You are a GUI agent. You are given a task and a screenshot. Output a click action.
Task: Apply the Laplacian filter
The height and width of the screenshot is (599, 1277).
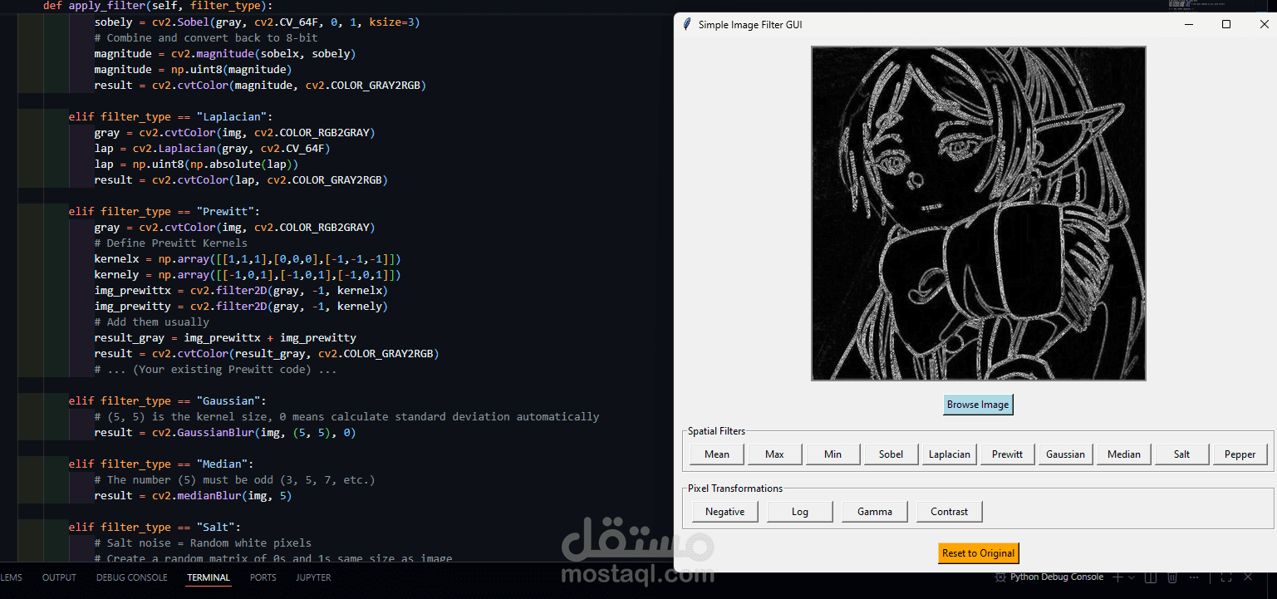(x=950, y=454)
